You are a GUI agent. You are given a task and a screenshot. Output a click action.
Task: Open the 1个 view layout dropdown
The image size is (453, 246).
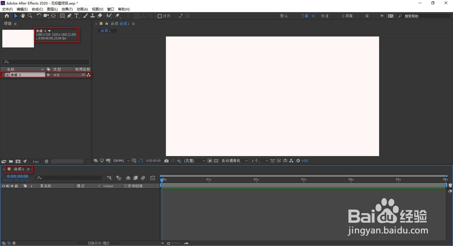pos(260,161)
